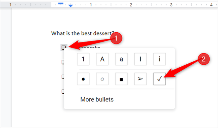The image size is (218, 128).
Task: Open More bullets option
Action: pos(97,99)
